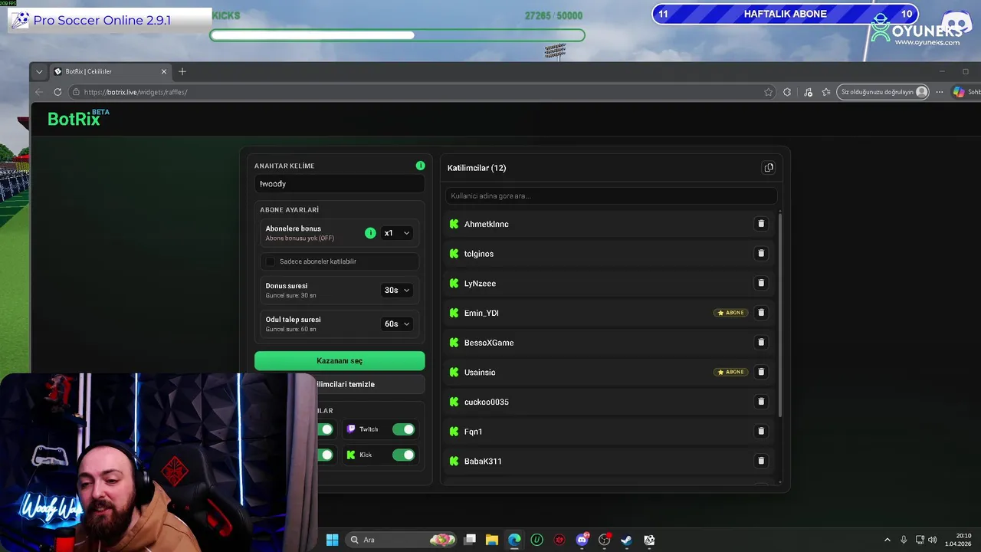The height and width of the screenshot is (552, 981).
Task: Click the BotRix BETA logo
Action: tap(78, 118)
